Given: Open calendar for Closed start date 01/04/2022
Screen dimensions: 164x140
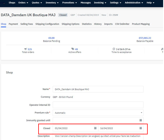Looking at the screenshot, I should click(x=95, y=128).
